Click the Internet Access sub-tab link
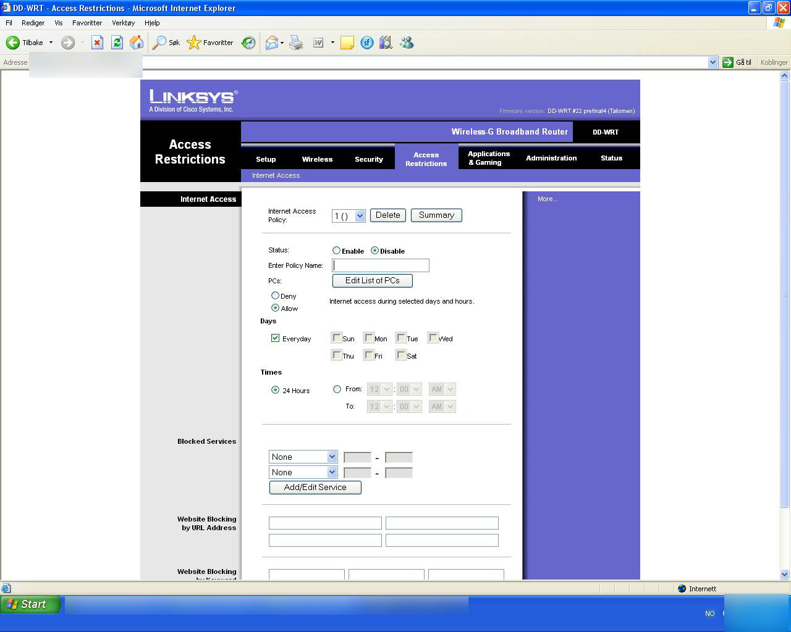Image resolution: width=791 pixels, height=632 pixels. pyautogui.click(x=276, y=175)
